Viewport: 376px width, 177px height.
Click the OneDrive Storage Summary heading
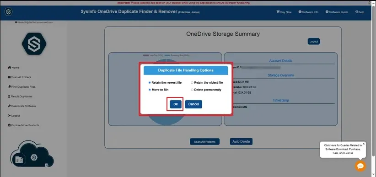click(223, 34)
